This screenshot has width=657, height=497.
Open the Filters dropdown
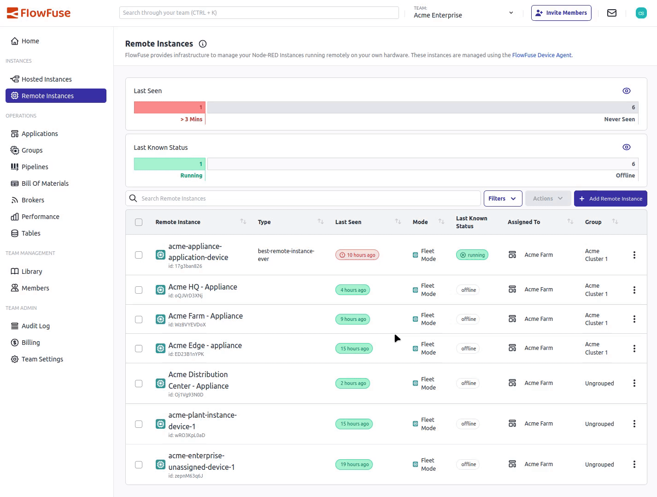502,198
